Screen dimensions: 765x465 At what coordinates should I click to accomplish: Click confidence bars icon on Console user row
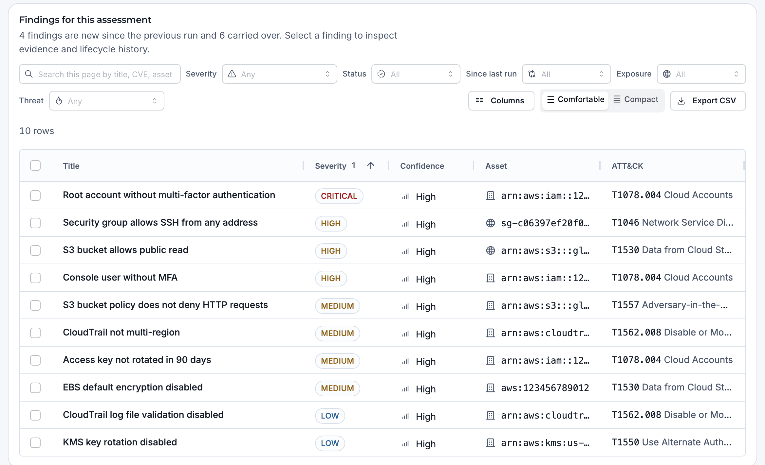405,279
